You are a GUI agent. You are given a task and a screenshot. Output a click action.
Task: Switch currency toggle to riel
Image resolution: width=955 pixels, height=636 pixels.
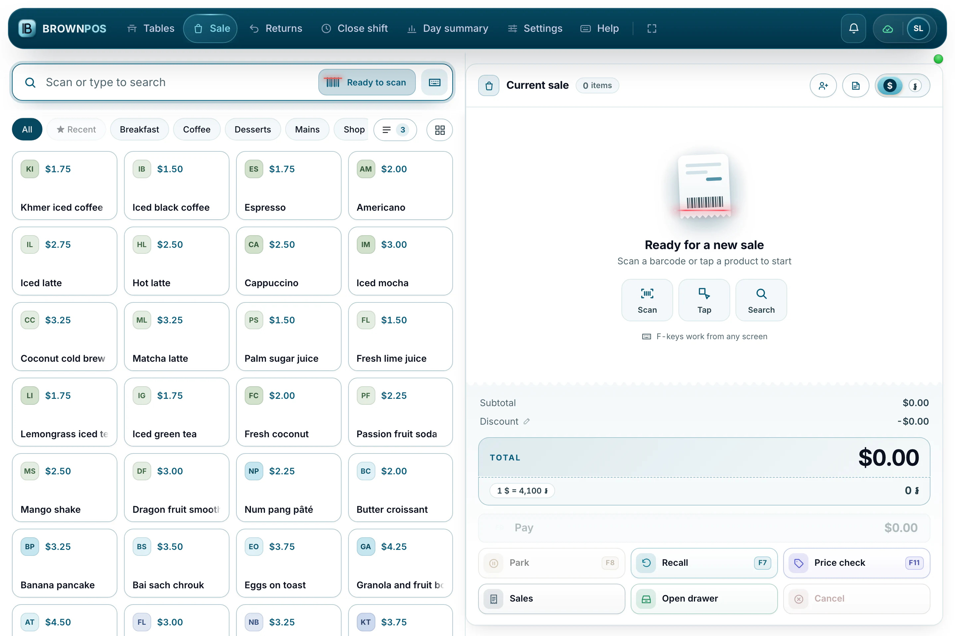pyautogui.click(x=915, y=85)
